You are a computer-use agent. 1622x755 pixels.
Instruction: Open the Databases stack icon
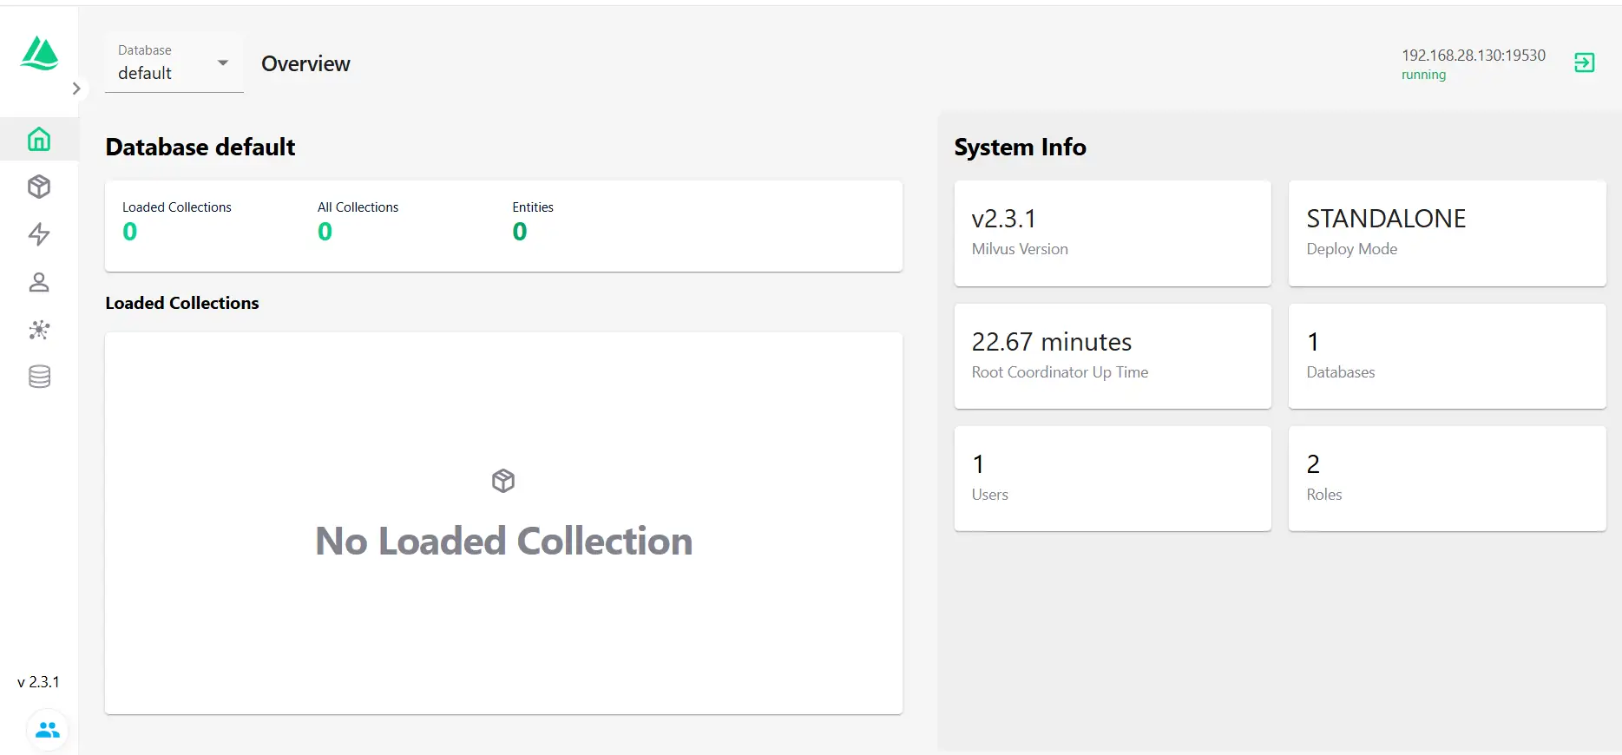click(x=39, y=377)
